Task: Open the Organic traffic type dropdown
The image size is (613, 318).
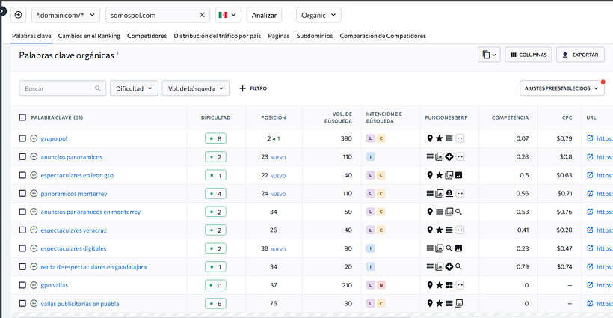Action: tap(318, 15)
